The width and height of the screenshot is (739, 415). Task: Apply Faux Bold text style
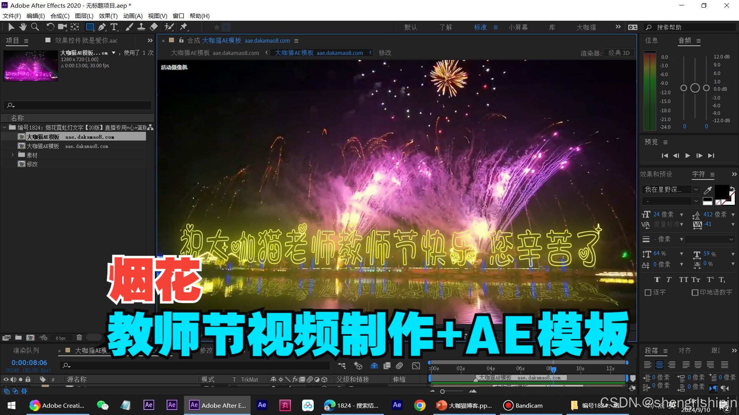point(657,280)
